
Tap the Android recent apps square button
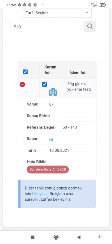(x=33, y=237)
